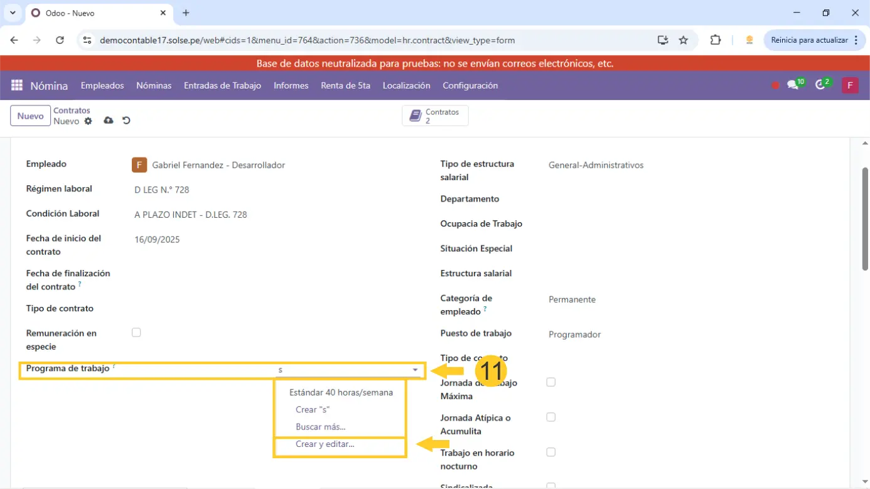Enable the Remuneración en especie checkbox
Viewport: 870px width, 489px height.
pos(136,333)
